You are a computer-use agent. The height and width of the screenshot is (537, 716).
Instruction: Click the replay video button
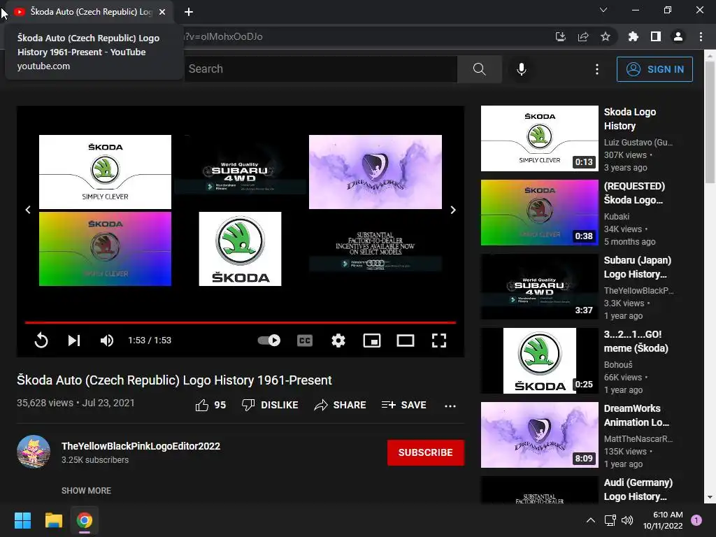[x=41, y=341]
